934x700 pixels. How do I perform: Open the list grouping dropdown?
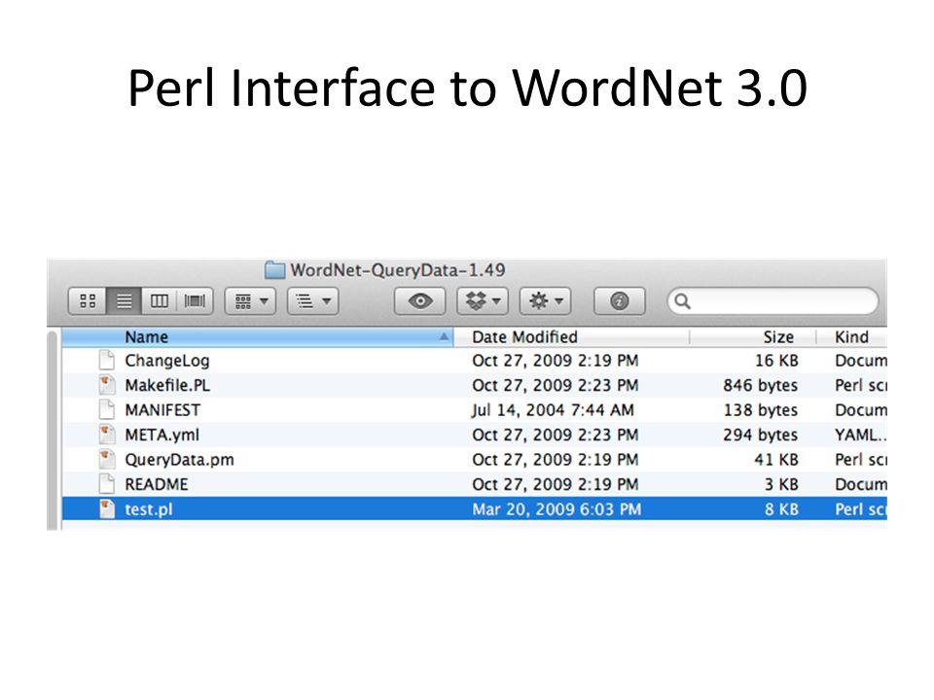313,301
